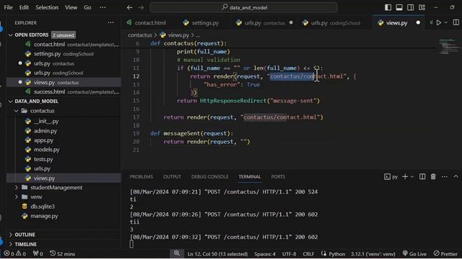Maximize panel chevron-up icon
Viewport: 462px width, 259px height.
[456, 176]
